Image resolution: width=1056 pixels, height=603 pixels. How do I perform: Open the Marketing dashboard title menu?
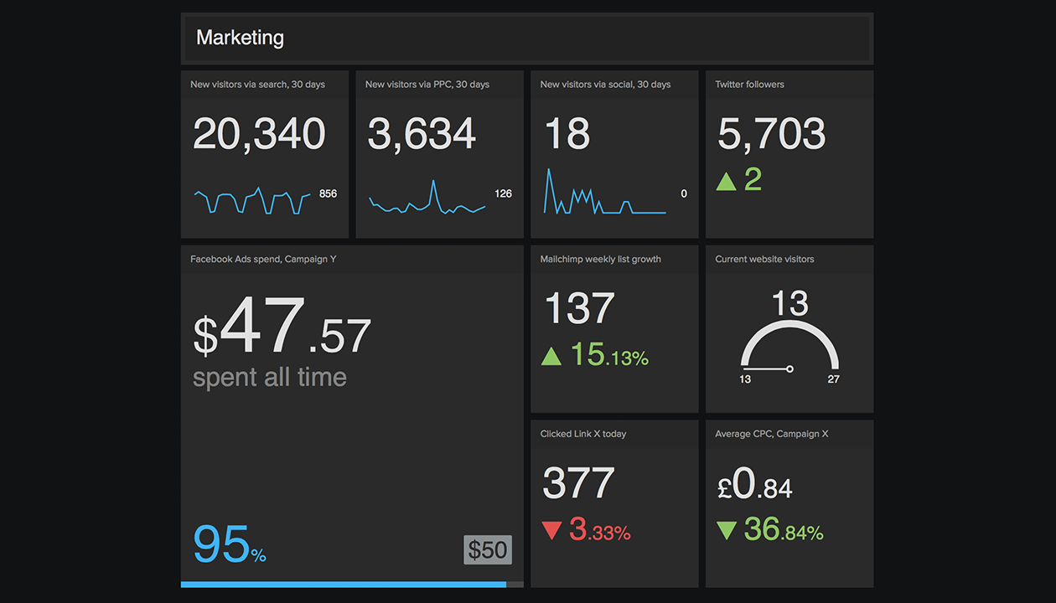[240, 38]
